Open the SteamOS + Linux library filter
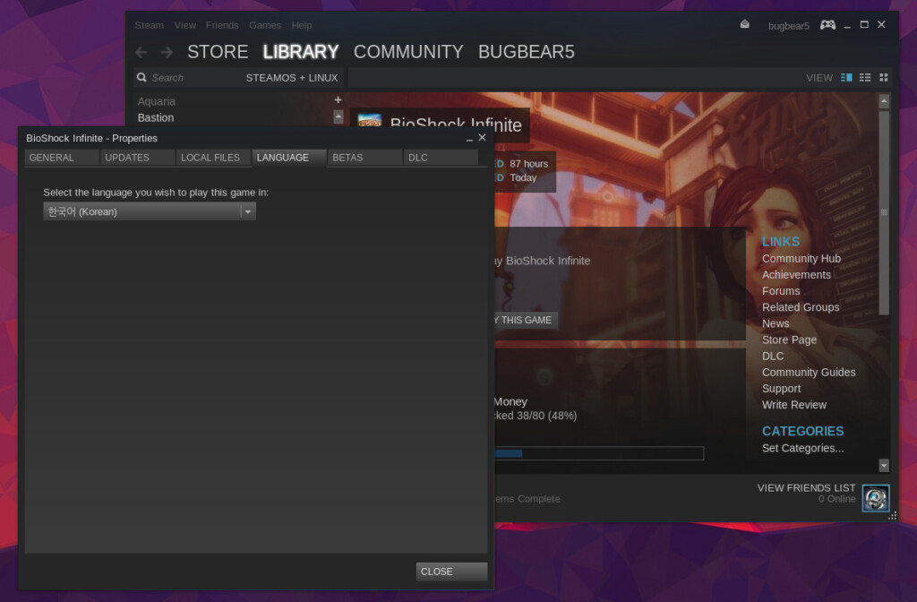The height and width of the screenshot is (602, 917). pos(292,78)
